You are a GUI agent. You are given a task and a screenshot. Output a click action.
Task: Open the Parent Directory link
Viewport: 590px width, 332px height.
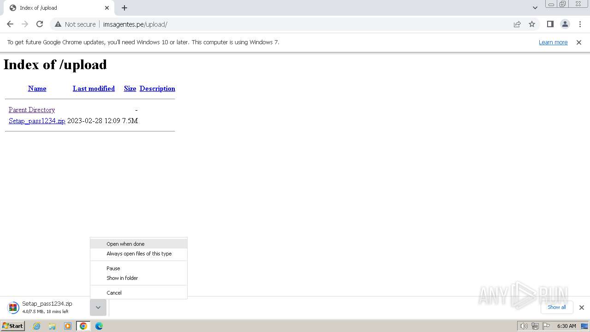pyautogui.click(x=32, y=110)
